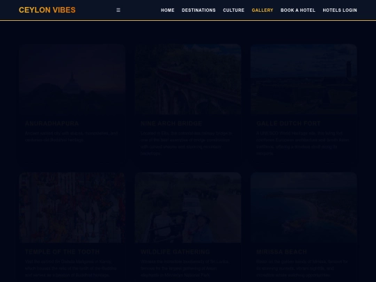Open the Wildlife Gathering photo

[x=188, y=207]
